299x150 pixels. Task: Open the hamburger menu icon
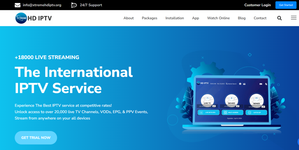click(x=294, y=18)
